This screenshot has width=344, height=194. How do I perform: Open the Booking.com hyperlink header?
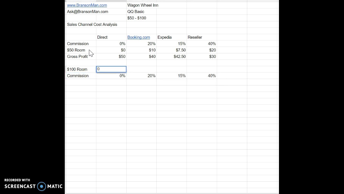pyautogui.click(x=138, y=37)
